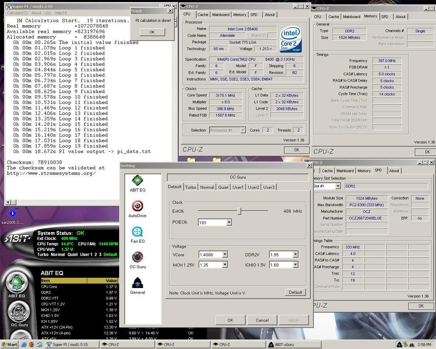Image resolution: width=436 pixels, height=349 pixels.
Task: Open the Calculate menu in Super PI
Action: coord(17,13)
